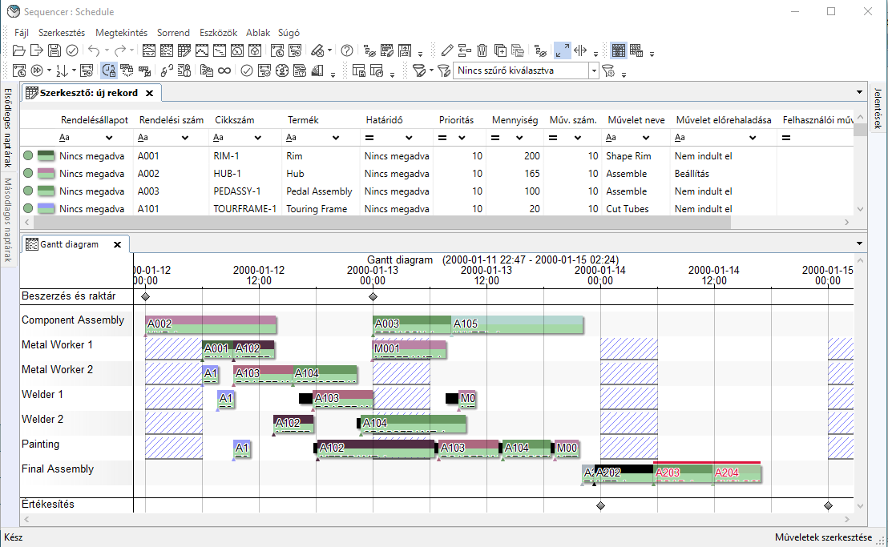Screen dimensions: 888x547
Task: Click the Save disk icon in toolbar
Action: (x=54, y=50)
